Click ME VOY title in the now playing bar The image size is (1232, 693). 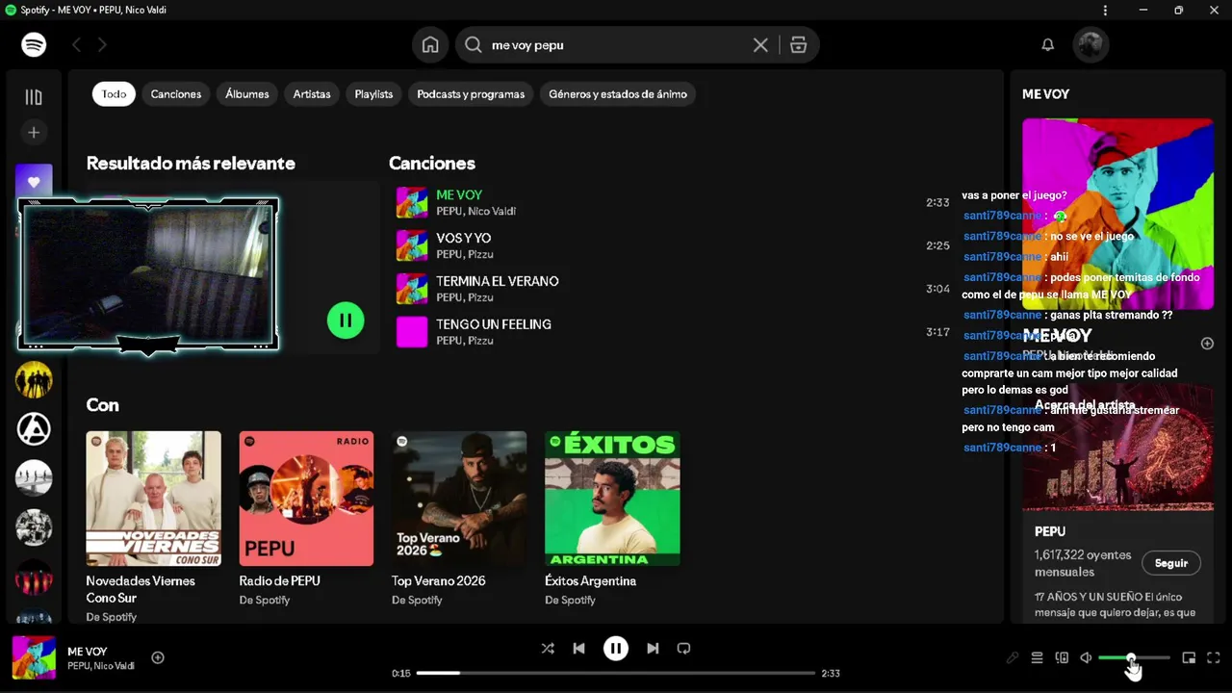pos(87,652)
